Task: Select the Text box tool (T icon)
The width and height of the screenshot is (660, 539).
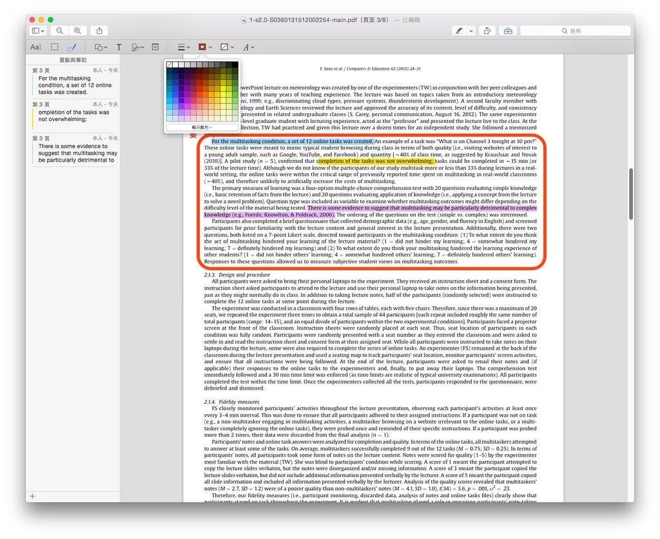Action: pyautogui.click(x=119, y=47)
